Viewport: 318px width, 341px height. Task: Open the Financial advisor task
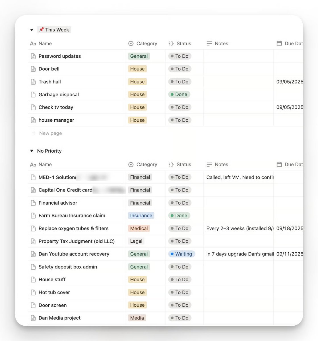(x=58, y=203)
